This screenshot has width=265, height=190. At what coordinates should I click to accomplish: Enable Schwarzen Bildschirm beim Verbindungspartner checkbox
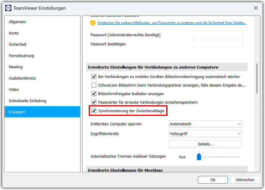tap(94, 85)
